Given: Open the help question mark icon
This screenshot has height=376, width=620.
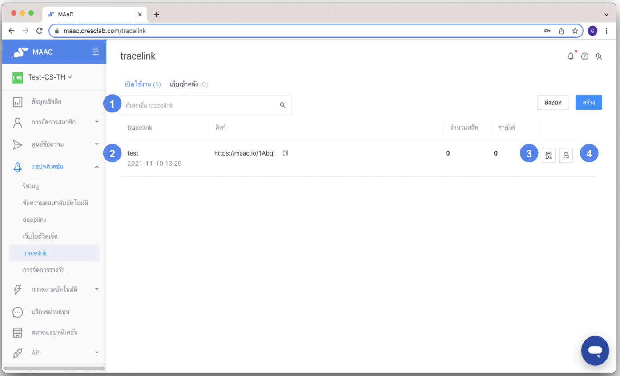Looking at the screenshot, I should point(585,56).
